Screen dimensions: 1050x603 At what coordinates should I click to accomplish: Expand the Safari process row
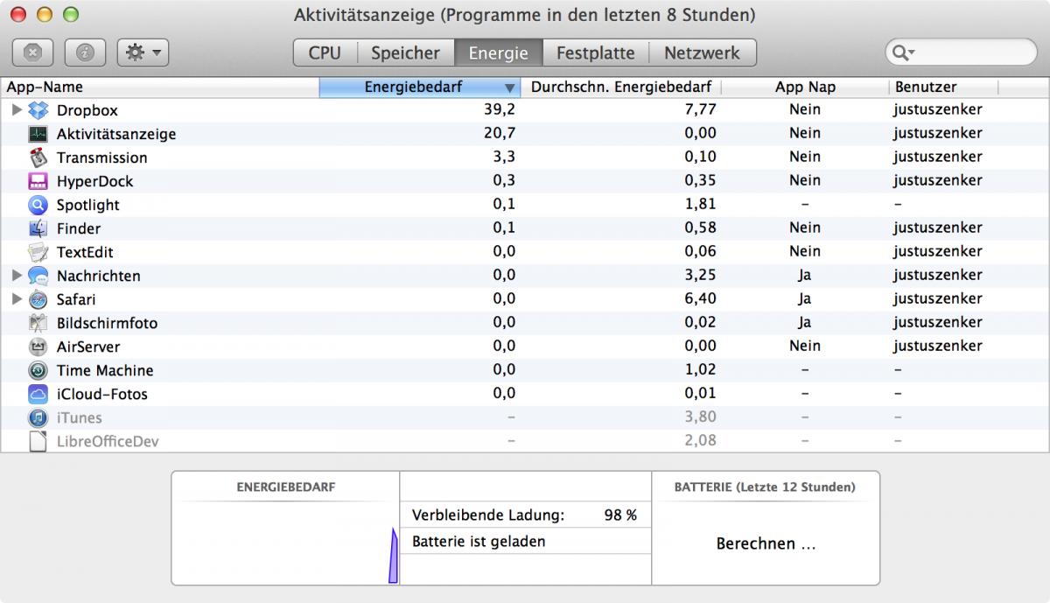click(16, 299)
